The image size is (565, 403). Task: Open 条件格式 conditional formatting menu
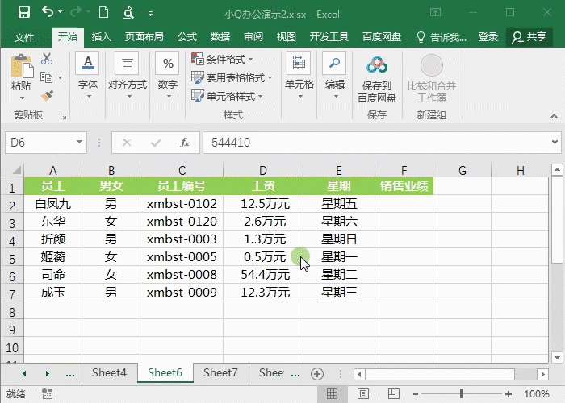click(222, 59)
